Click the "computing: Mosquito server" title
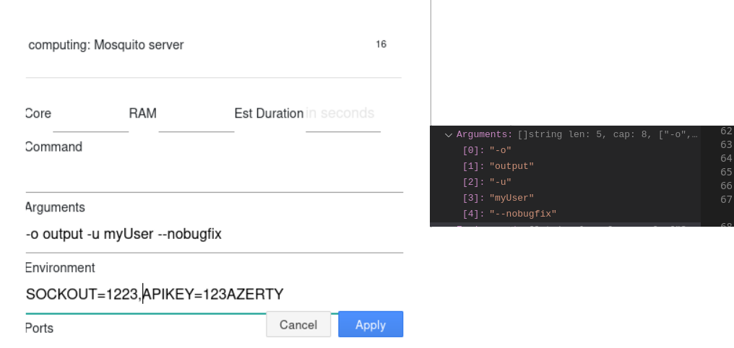Screen dimensions: 734x348 tap(105, 45)
